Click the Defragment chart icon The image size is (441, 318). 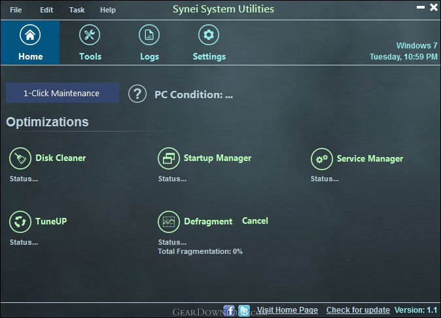(169, 222)
